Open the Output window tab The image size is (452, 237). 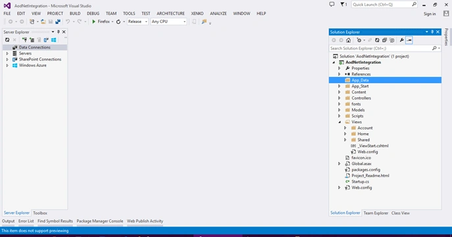coord(9,221)
